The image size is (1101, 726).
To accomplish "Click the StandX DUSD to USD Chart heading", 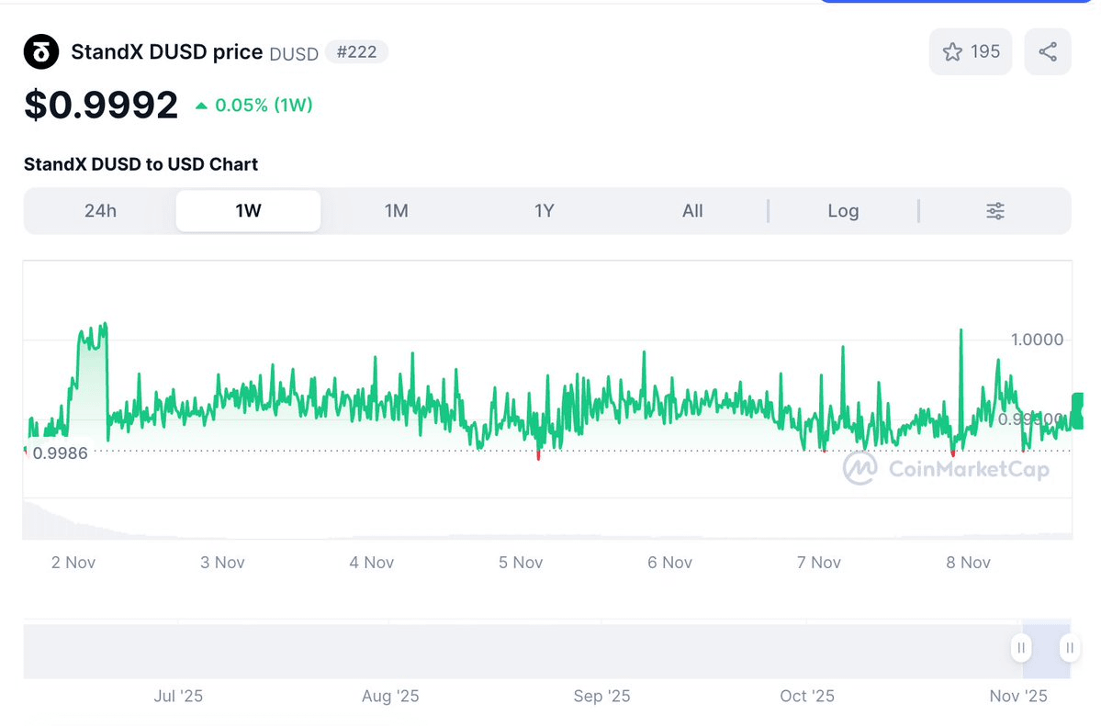I will [x=141, y=164].
